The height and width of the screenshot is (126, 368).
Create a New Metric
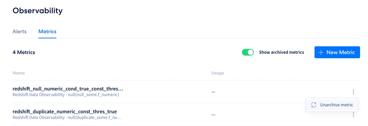[337, 52]
